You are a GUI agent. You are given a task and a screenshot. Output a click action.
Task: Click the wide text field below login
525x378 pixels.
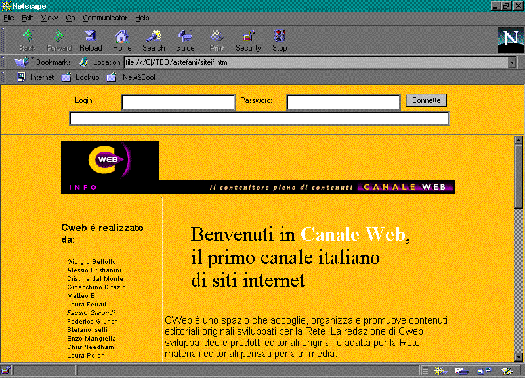pos(259,119)
